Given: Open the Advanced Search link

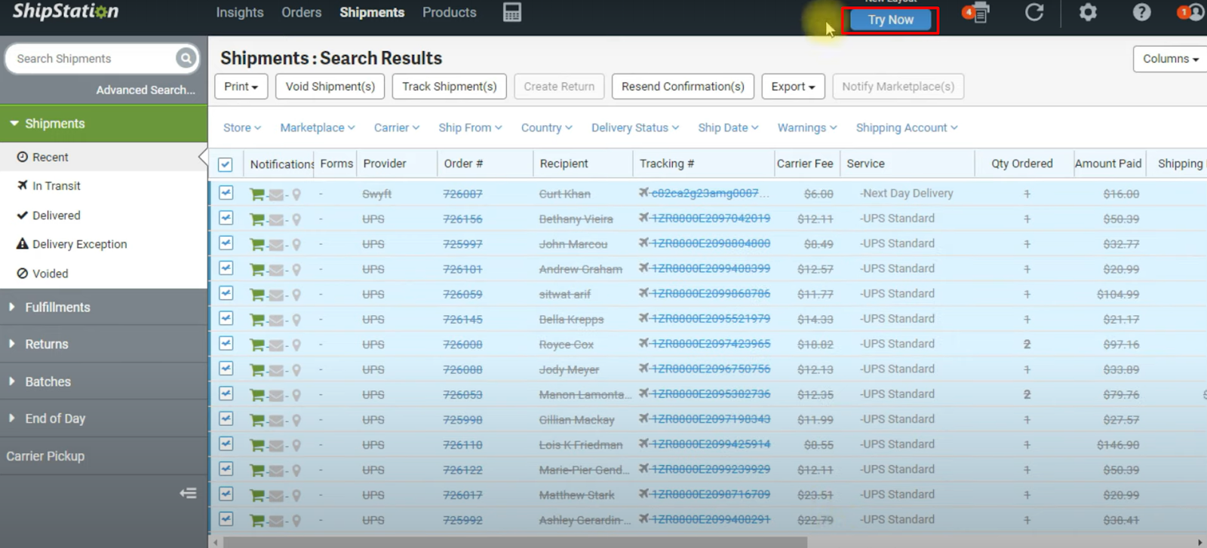Looking at the screenshot, I should (x=146, y=90).
